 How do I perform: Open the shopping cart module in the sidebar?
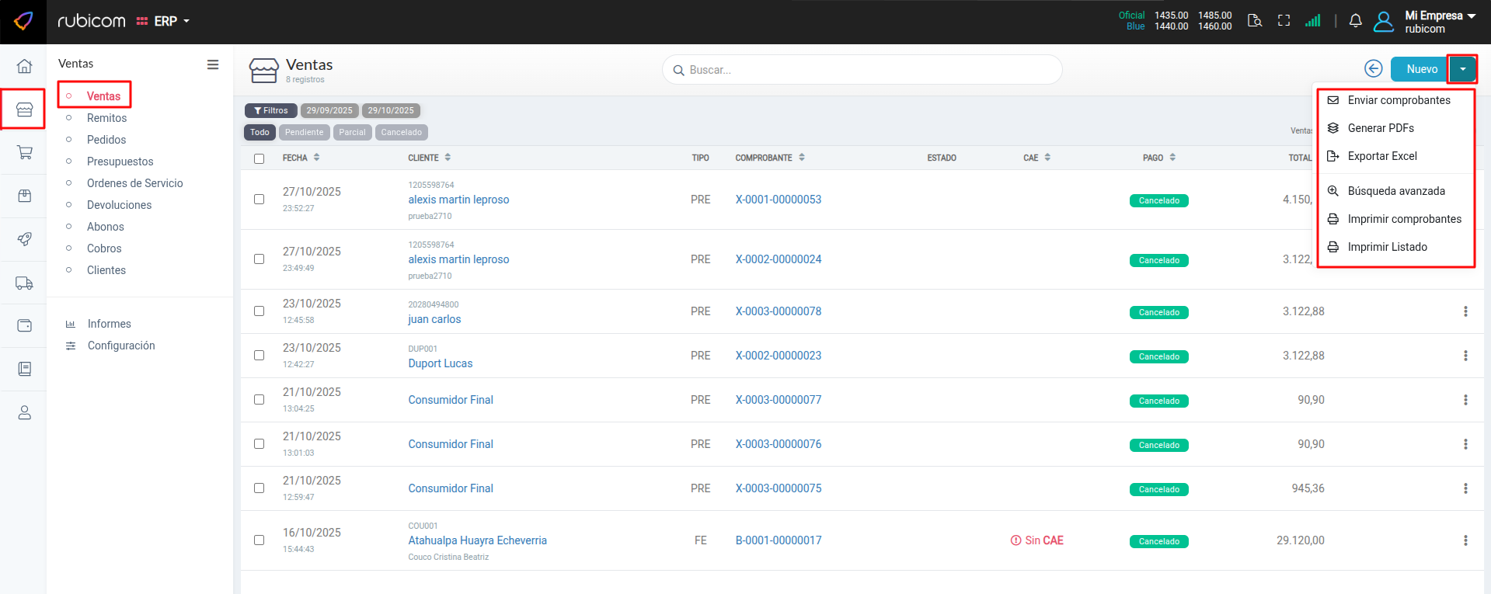click(x=24, y=153)
